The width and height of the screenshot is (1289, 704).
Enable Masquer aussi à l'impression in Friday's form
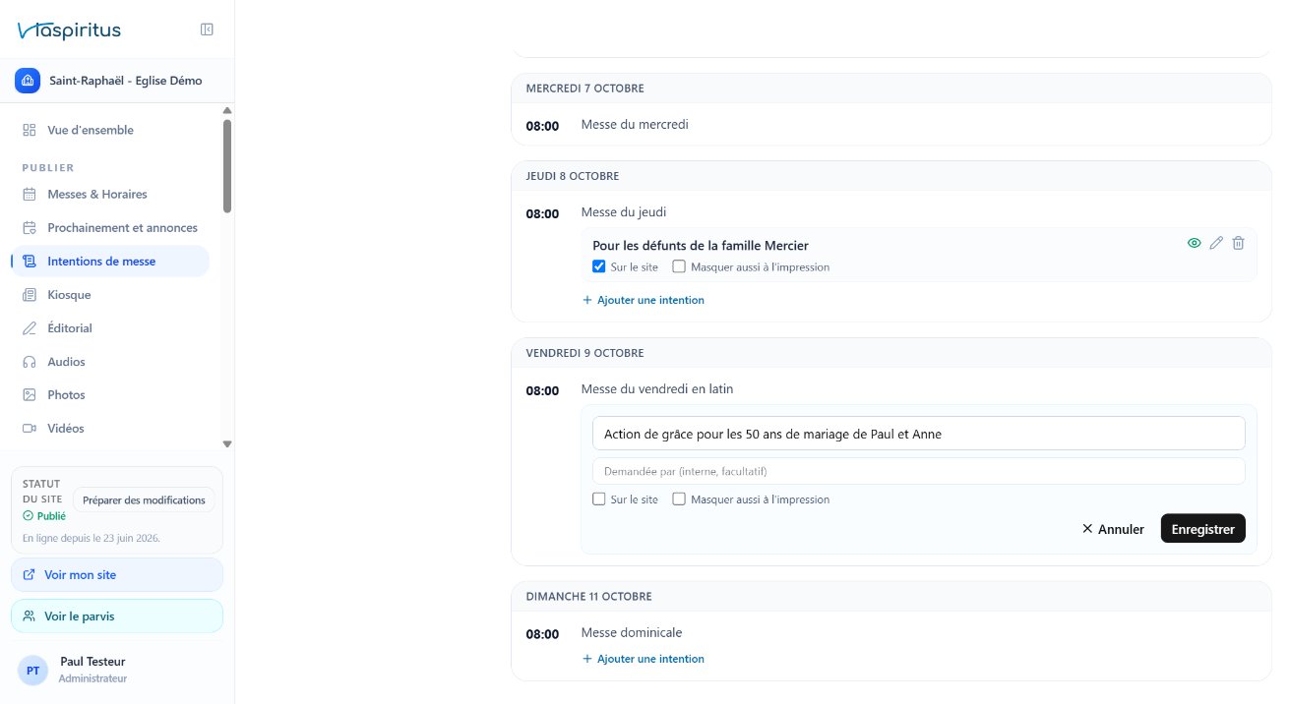tap(679, 499)
